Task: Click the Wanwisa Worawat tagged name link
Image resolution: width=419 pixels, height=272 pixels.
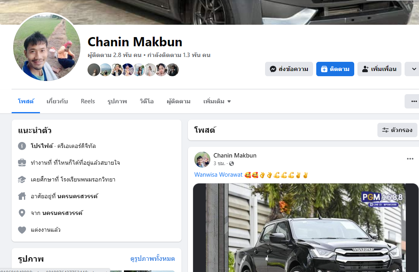Action: [218, 175]
